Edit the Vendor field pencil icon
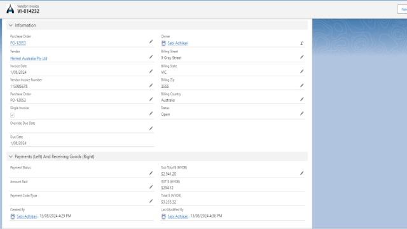The image size is (407, 229). pos(151,57)
